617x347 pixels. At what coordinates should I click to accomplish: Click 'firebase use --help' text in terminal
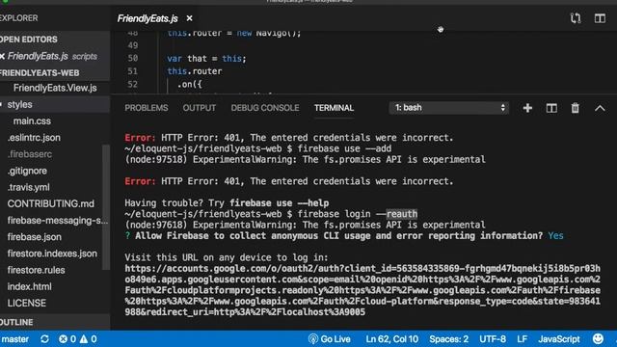tap(280, 203)
